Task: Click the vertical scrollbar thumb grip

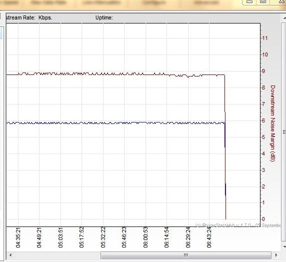Action: click(x=284, y=132)
